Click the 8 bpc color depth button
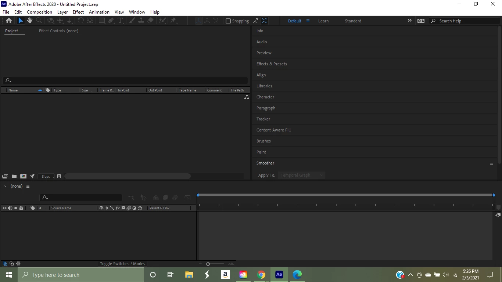 (46, 176)
